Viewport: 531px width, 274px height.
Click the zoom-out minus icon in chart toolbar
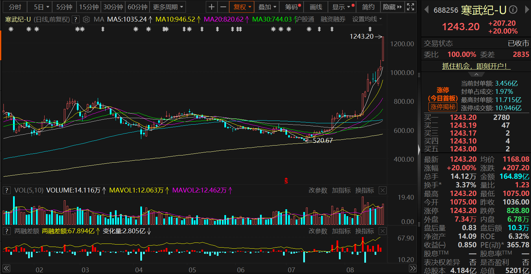coord(223,7)
